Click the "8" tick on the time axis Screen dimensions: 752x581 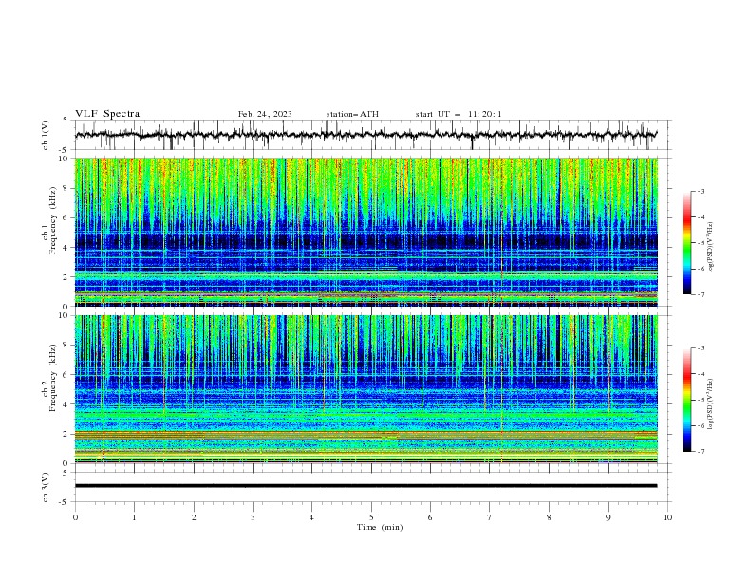tap(549, 517)
